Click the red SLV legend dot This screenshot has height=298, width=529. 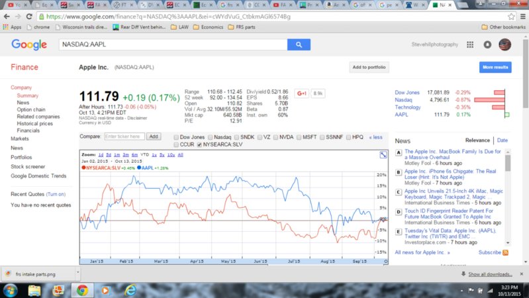(x=83, y=168)
